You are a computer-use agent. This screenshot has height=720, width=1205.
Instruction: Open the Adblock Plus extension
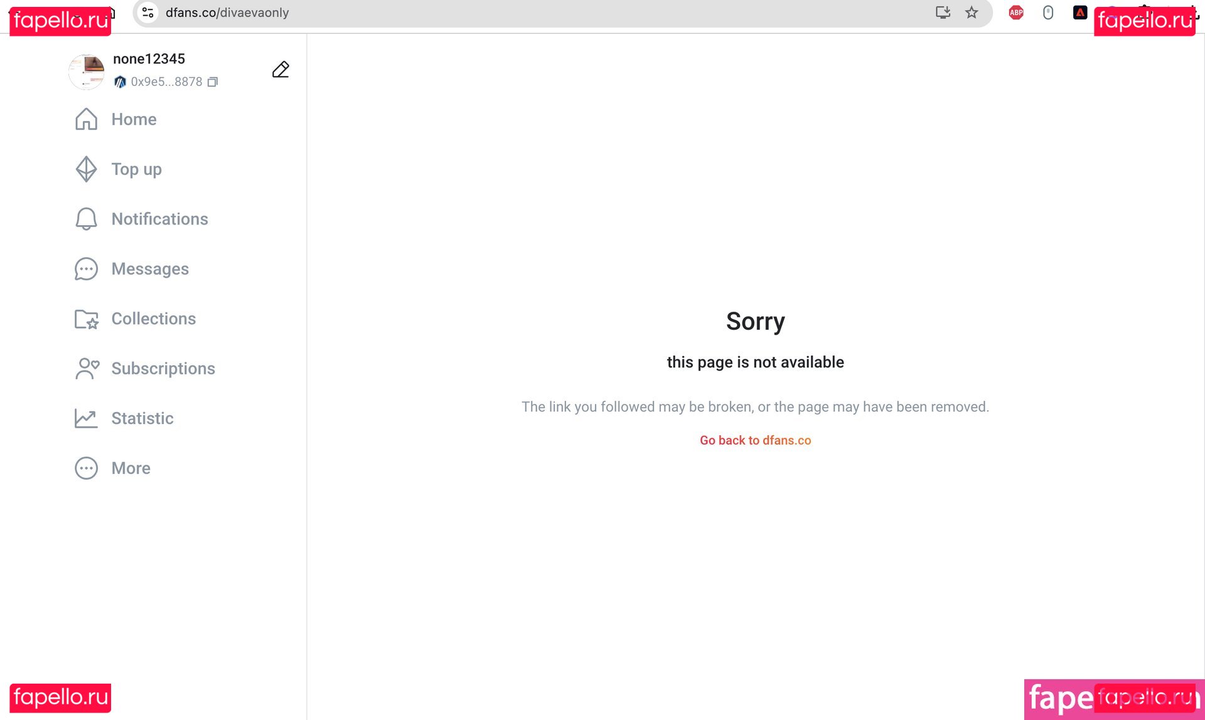coord(1016,13)
